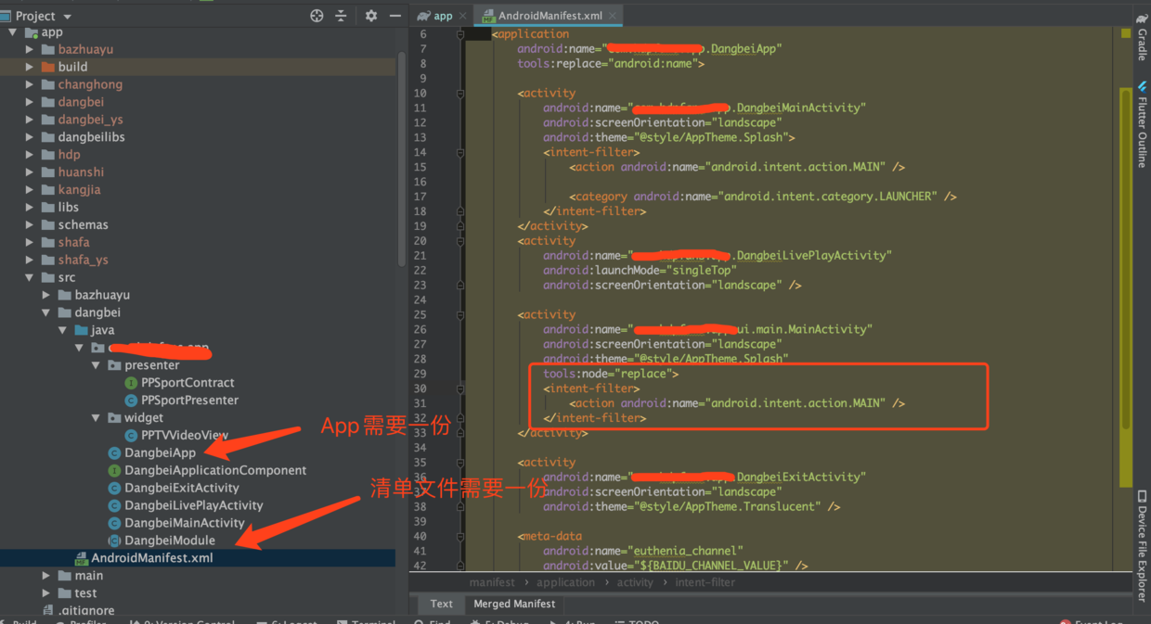Click the DangbeiApplicationComponent interface icon
The height and width of the screenshot is (624, 1151).
coord(114,471)
